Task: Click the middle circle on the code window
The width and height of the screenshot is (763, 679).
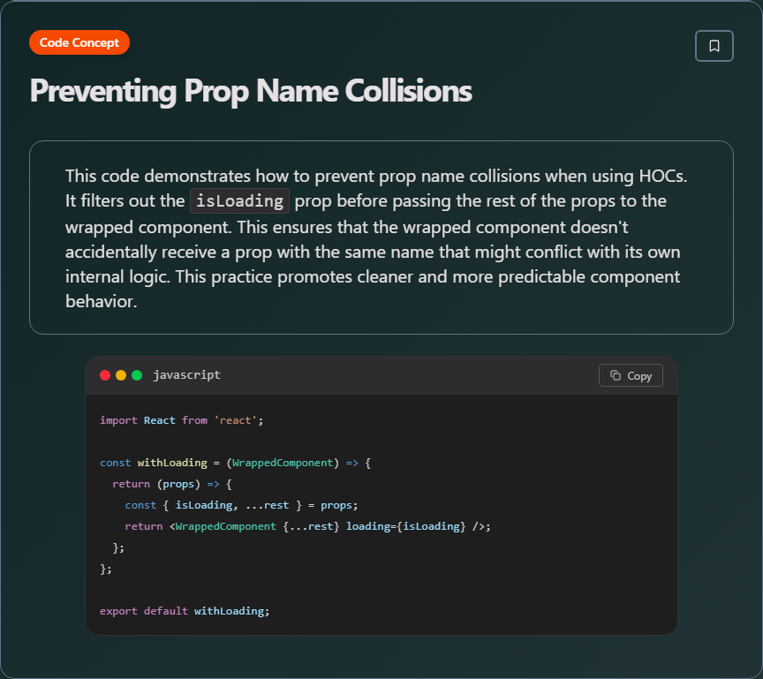Action: (120, 374)
